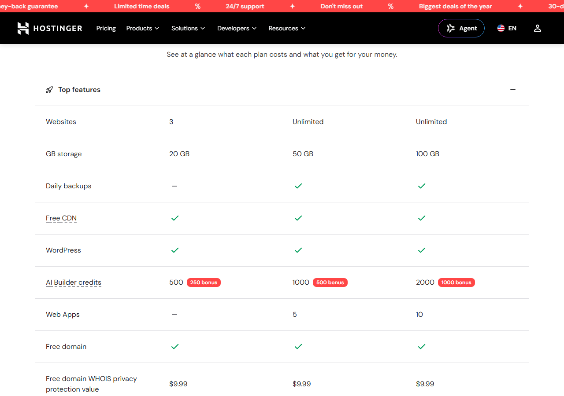Click the Hostinger logo
Viewport: 564px width, 396px height.
point(50,28)
